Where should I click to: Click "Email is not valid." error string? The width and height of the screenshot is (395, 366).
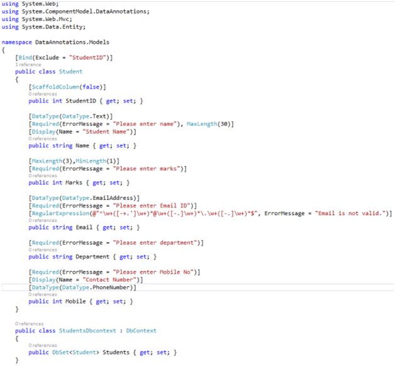coord(350,213)
